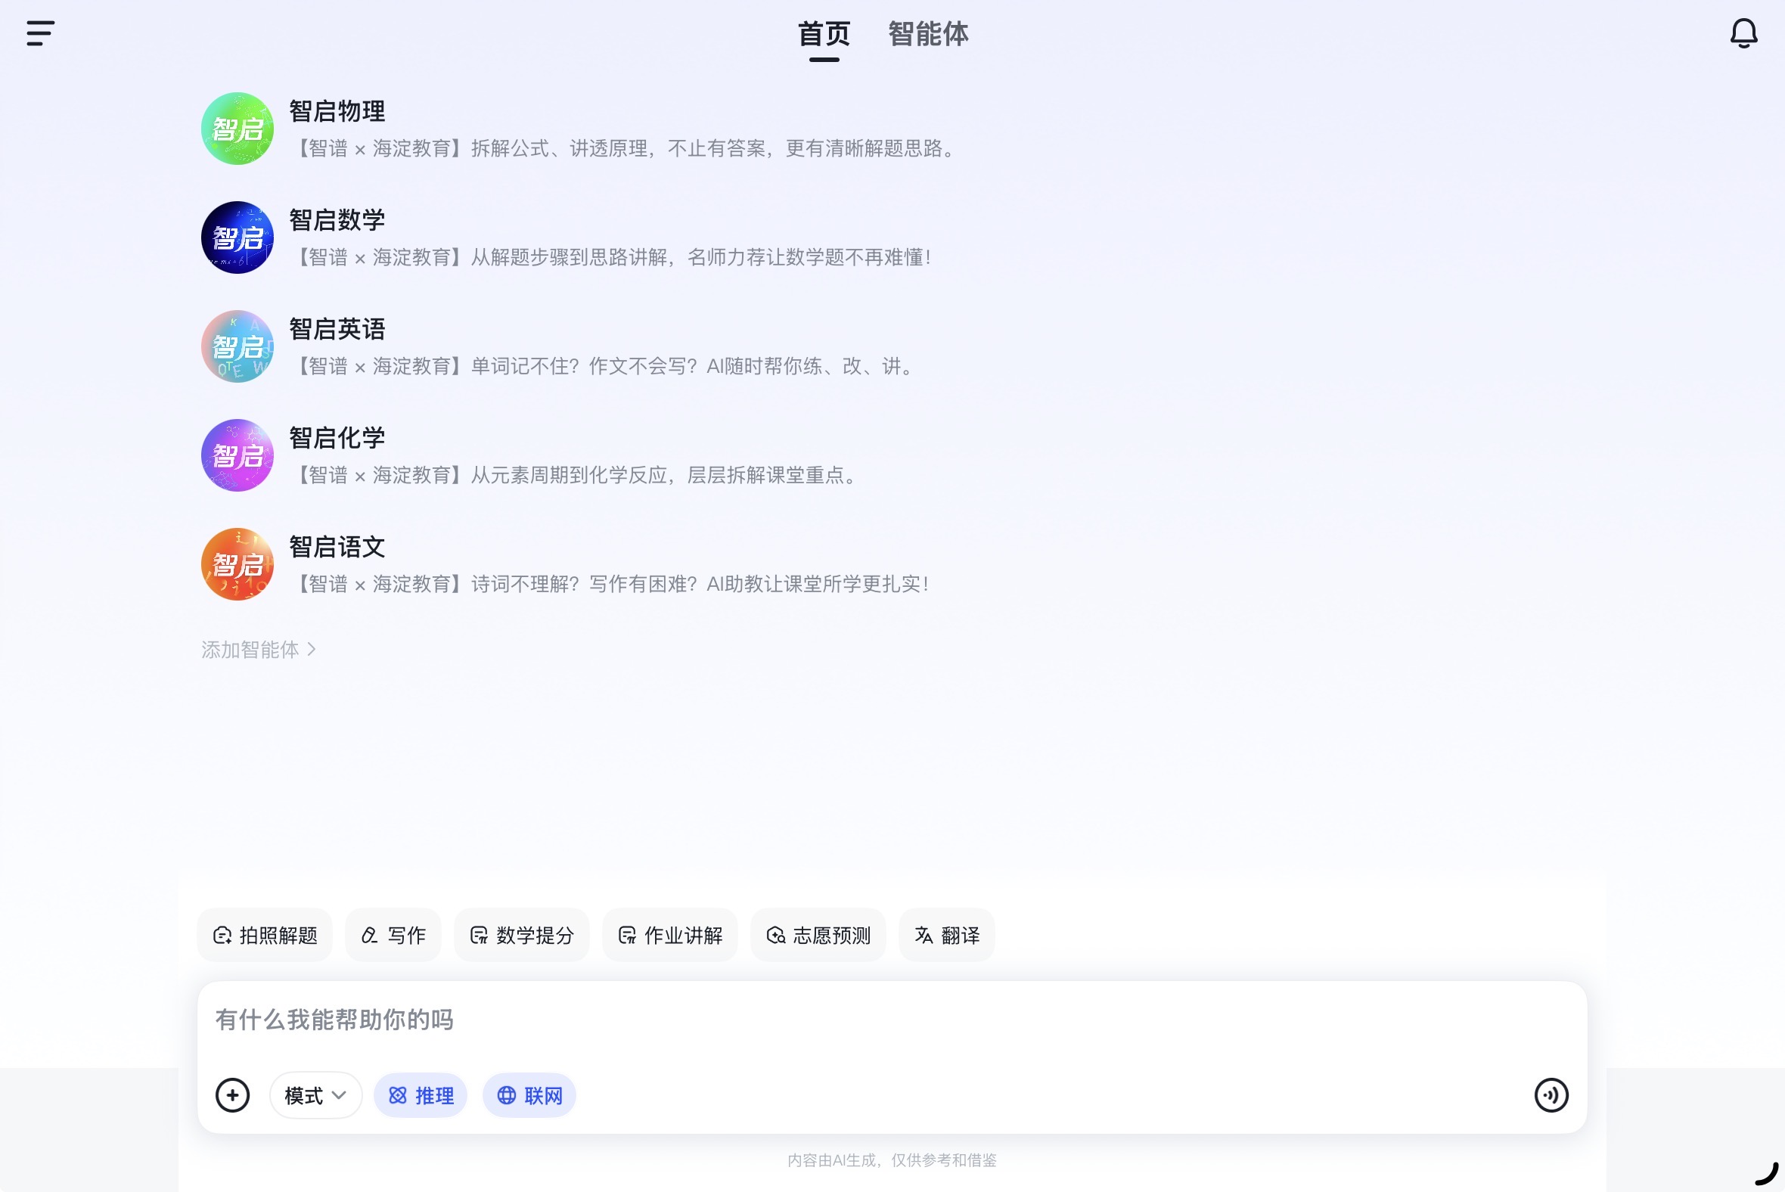Switch to the 智能体 tab
Screen dimensions: 1785x1192
(x=928, y=34)
